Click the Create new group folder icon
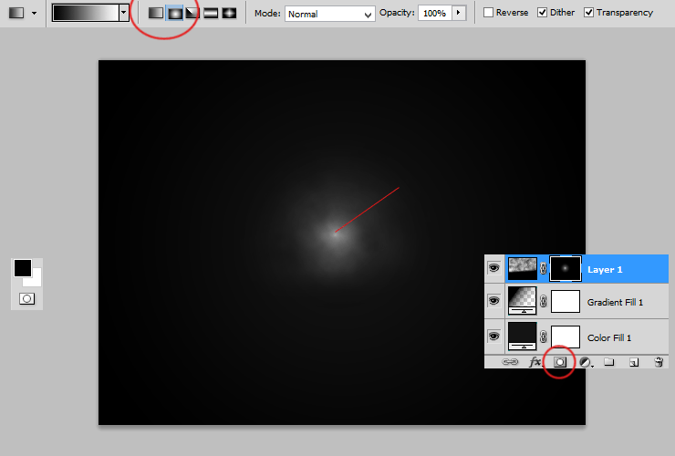Image resolution: width=675 pixels, height=456 pixels. (x=608, y=362)
